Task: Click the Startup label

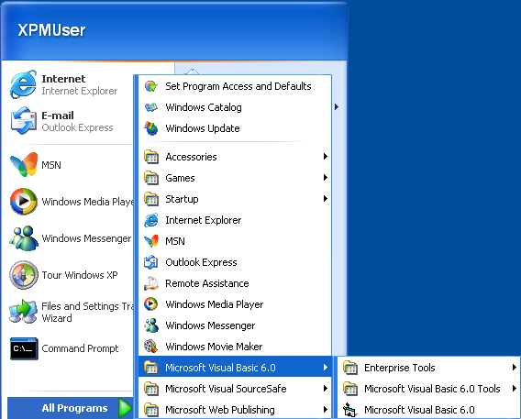Action: pyautogui.click(x=182, y=199)
